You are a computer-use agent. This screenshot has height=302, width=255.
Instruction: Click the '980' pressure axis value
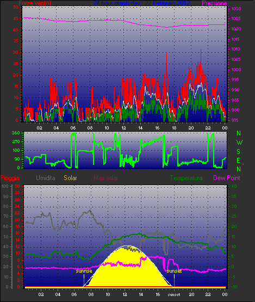pos(235,110)
